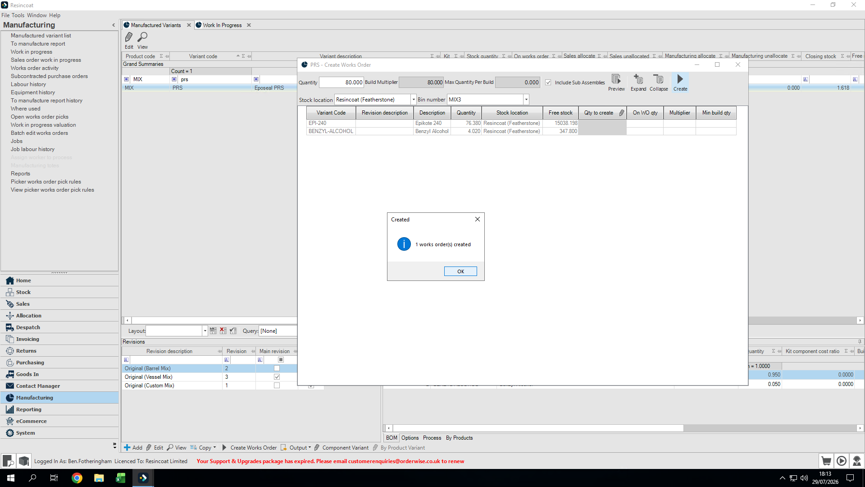Open Batch edit works orders
865x487 pixels.
39,133
